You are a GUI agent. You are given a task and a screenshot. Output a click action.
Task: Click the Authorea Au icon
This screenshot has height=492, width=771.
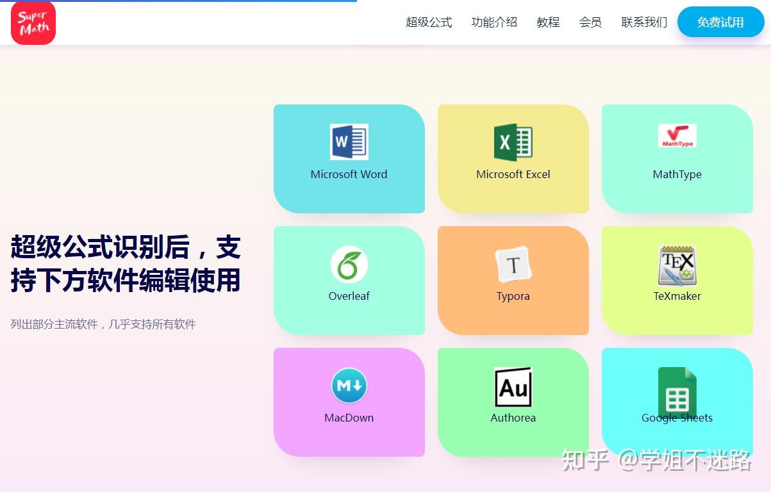[513, 387]
